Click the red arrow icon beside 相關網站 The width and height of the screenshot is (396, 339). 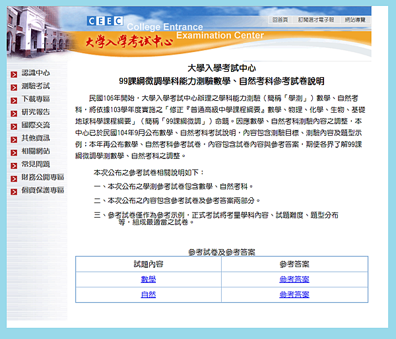point(14,153)
